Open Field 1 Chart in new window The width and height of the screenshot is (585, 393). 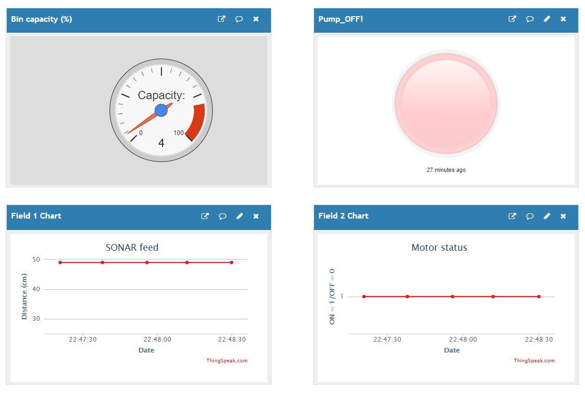205,216
